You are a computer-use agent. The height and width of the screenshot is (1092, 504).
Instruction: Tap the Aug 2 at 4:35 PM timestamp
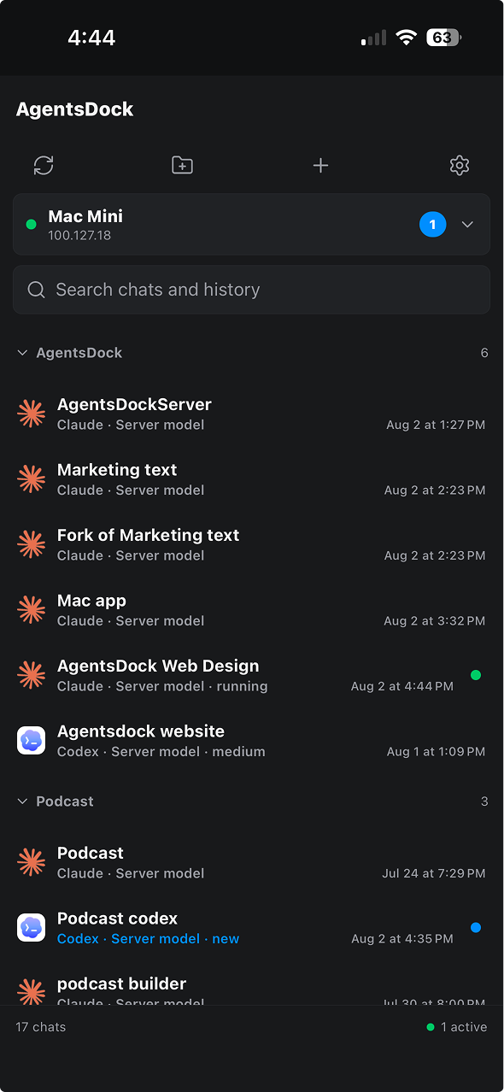(402, 939)
